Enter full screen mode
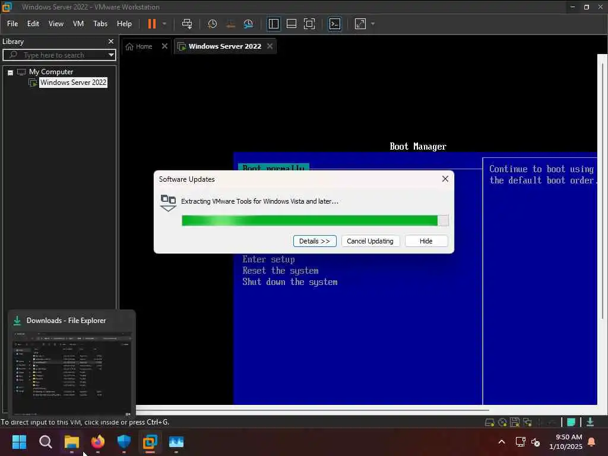This screenshot has height=456, width=608. pos(309,24)
